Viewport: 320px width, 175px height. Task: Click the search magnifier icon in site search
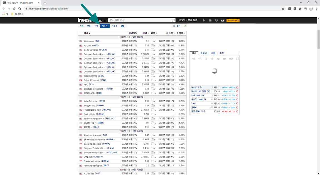[x=173, y=20]
